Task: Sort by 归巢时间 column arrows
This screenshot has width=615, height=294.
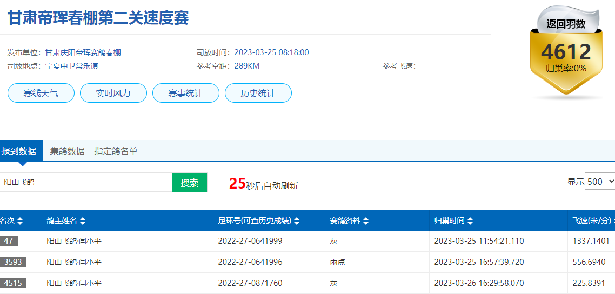Action: pos(470,221)
